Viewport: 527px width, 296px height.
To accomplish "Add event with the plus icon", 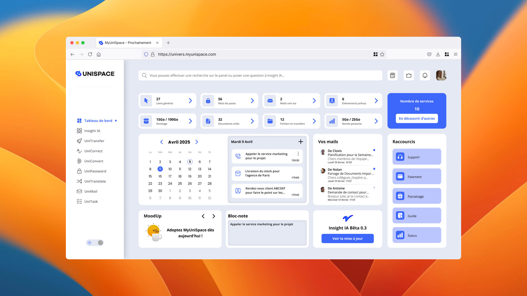I will click(x=301, y=141).
